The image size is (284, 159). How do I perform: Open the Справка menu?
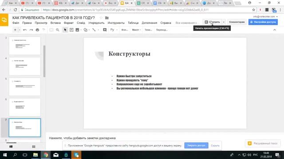(166, 23)
